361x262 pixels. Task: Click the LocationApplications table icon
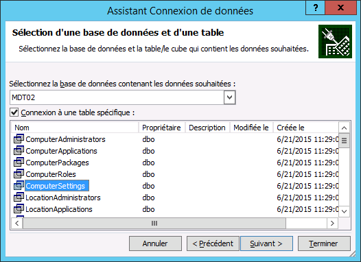[x=19, y=209]
